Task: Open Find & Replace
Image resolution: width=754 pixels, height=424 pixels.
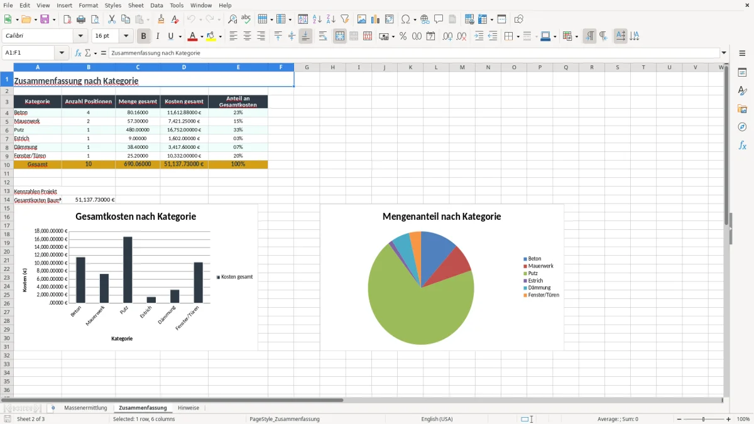Action: click(232, 19)
